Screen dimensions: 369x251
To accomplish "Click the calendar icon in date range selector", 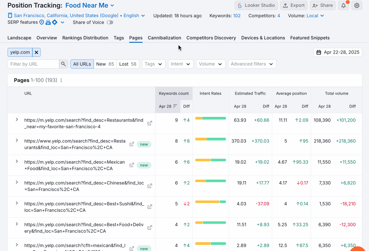I will (319, 52).
